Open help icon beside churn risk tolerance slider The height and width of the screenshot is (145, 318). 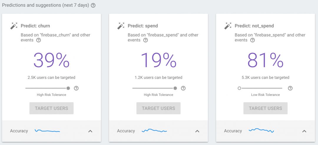76,88
